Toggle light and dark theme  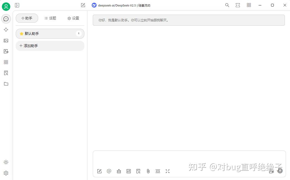6,162
